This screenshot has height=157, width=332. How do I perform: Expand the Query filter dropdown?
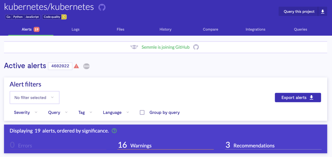[58, 112]
